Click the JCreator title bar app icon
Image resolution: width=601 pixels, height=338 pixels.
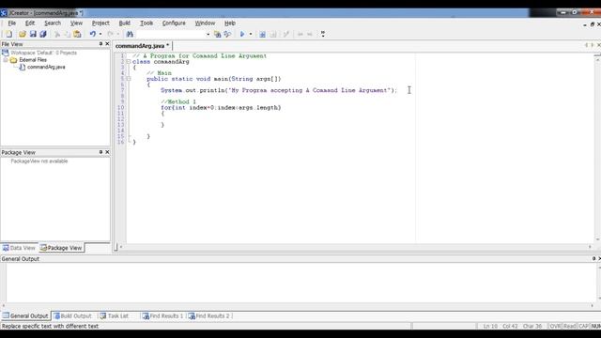tap(4, 13)
